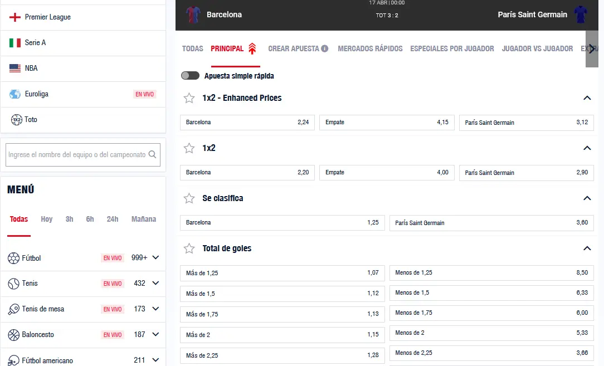This screenshot has width=604, height=366.
Task: Favorite the 1x2 - Enhanced Prices market star
Action: click(x=189, y=98)
